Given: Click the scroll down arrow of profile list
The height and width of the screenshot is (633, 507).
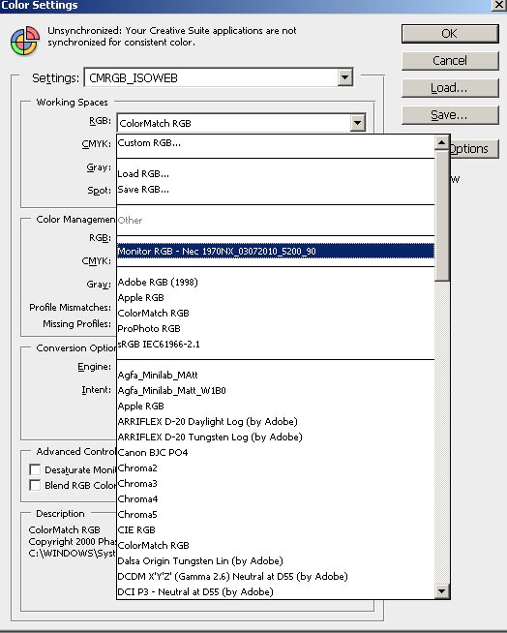Looking at the screenshot, I should (441, 591).
